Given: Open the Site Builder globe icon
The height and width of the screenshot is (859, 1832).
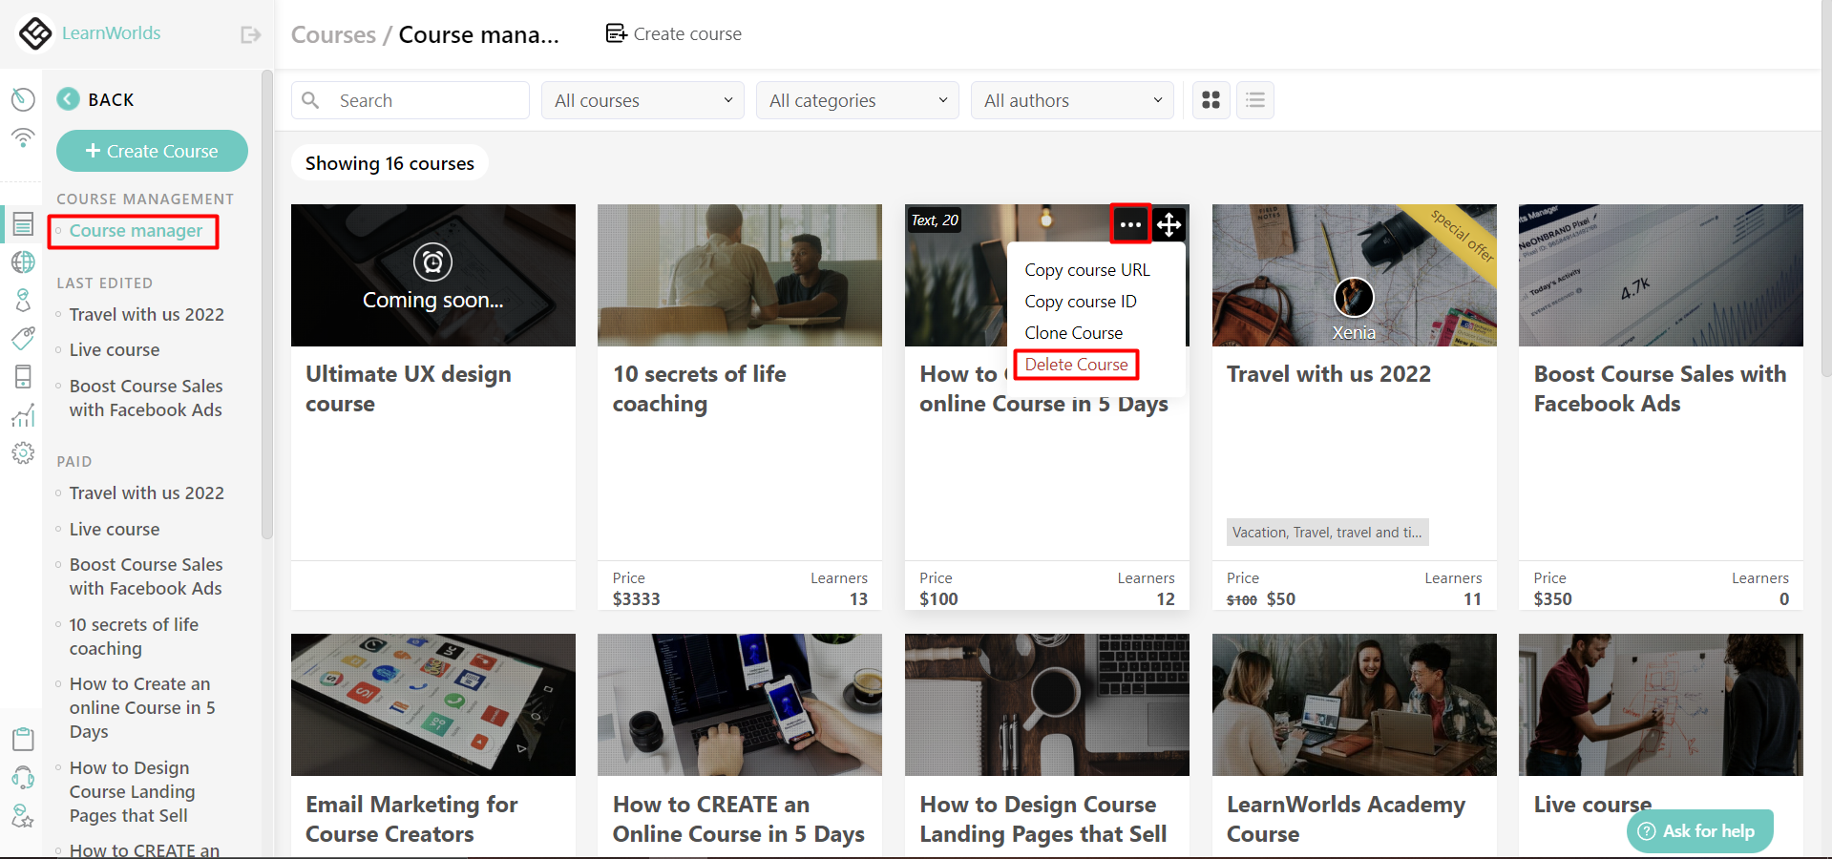Looking at the screenshot, I should (x=23, y=262).
